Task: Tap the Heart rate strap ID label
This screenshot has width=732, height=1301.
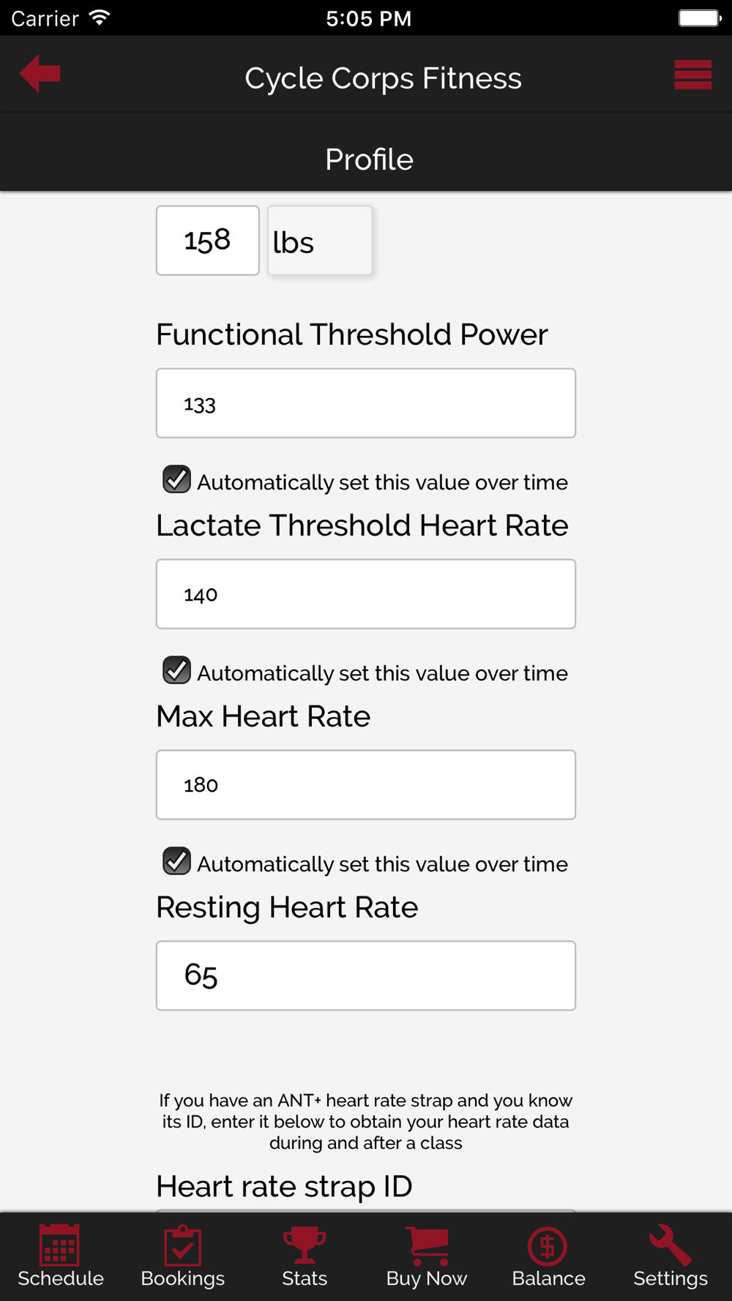Action: 284,1186
